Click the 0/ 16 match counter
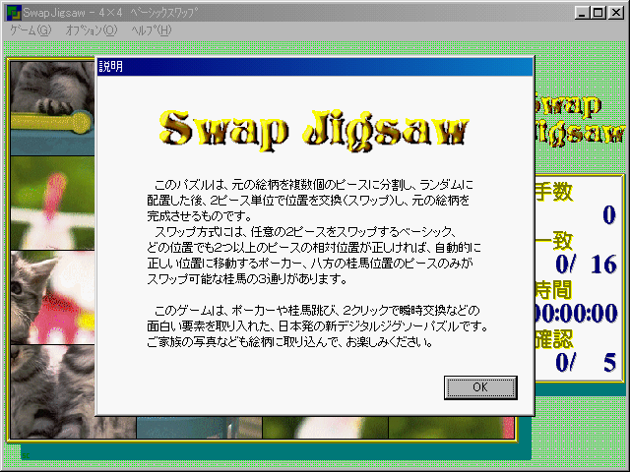The image size is (630, 472). coord(586,265)
